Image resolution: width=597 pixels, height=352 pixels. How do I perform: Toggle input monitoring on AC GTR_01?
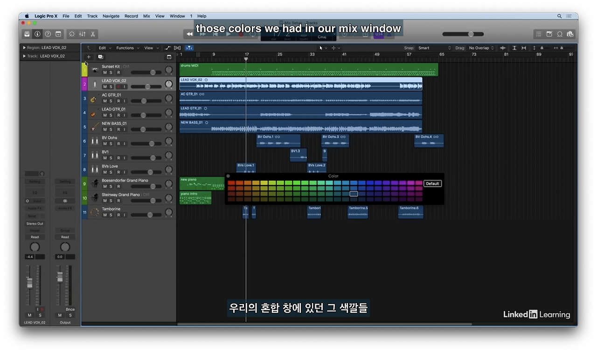(125, 101)
